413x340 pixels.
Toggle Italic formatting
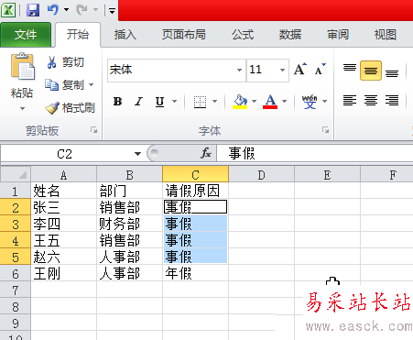tap(139, 101)
